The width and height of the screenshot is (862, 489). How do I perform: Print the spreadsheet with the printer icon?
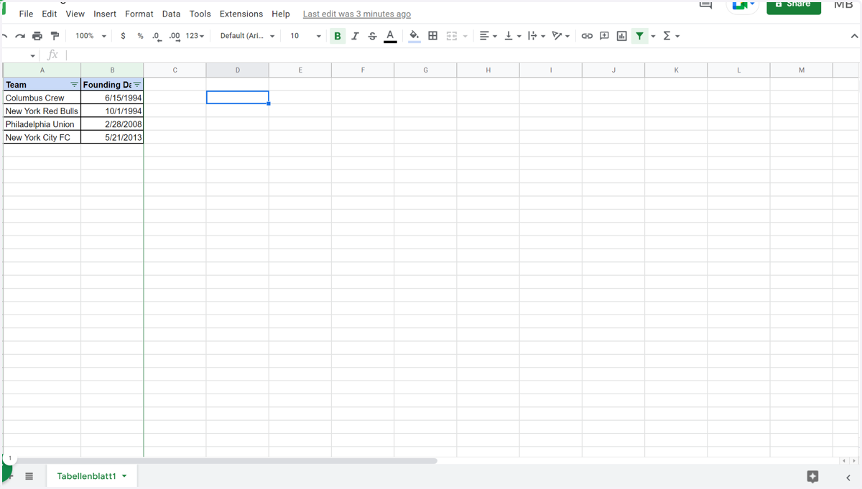pyautogui.click(x=37, y=36)
